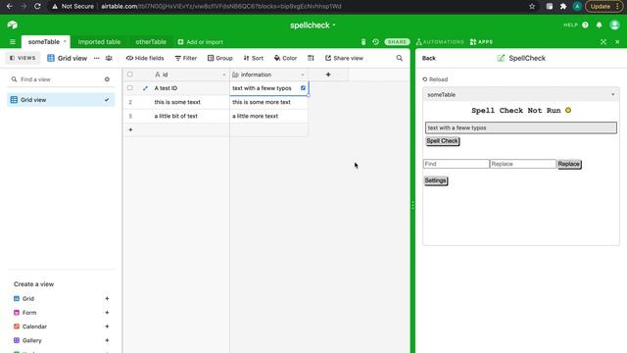This screenshot has height=353, width=627.
Task: Open the Help question mark icon
Action: point(585,25)
